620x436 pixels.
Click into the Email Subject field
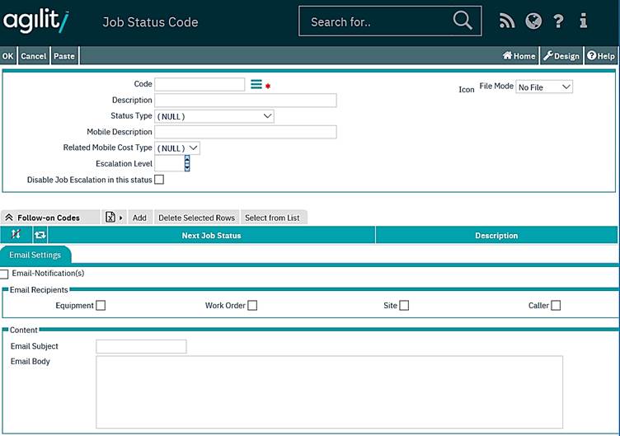tap(141, 346)
